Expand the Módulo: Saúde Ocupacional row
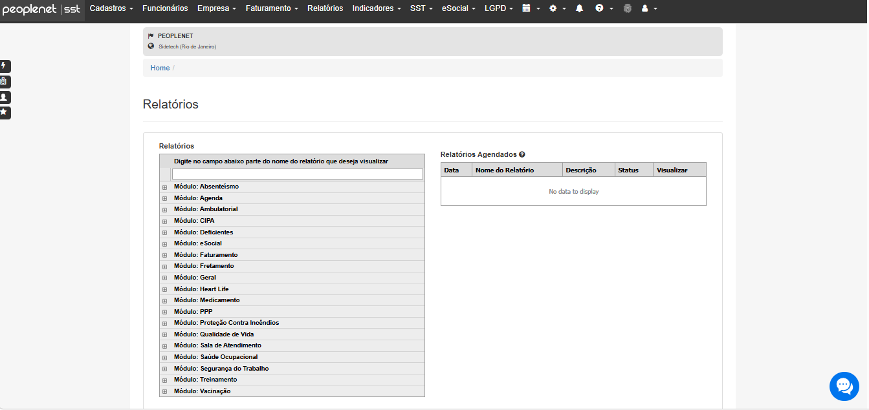869x410 pixels. click(x=164, y=357)
